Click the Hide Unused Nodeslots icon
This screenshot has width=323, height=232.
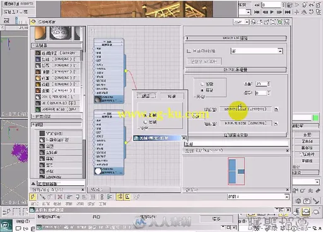tap(78, 197)
